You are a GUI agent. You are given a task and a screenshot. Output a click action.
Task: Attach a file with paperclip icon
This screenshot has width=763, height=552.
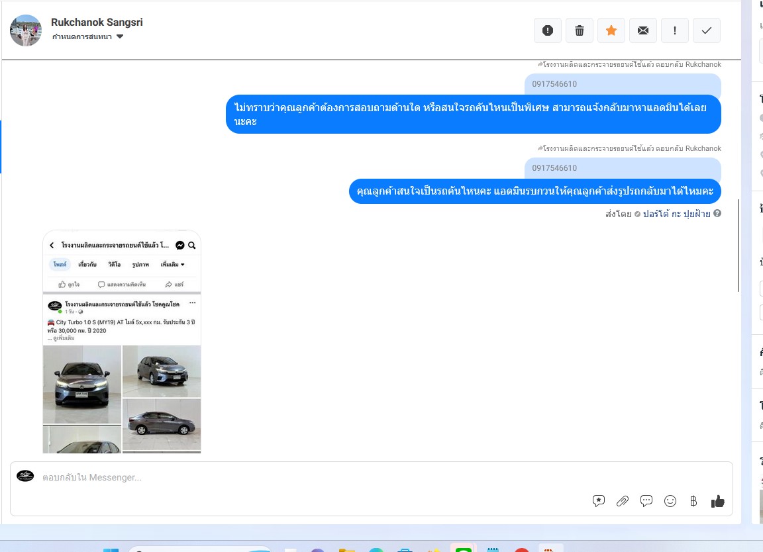pos(623,501)
